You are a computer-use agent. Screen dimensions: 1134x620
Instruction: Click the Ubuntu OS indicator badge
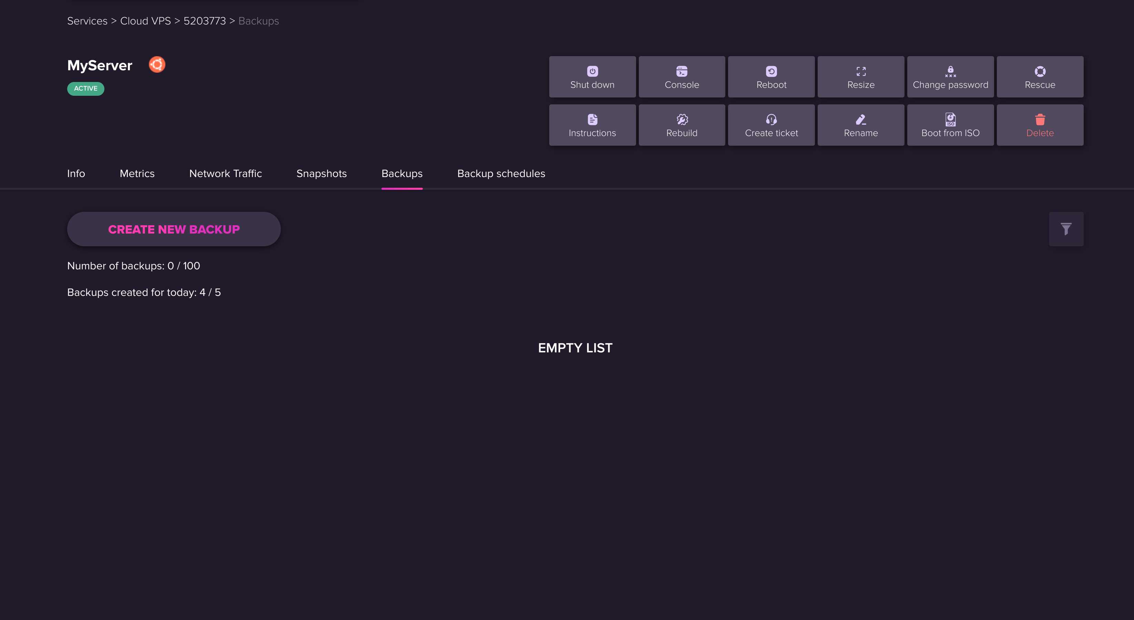tap(157, 64)
